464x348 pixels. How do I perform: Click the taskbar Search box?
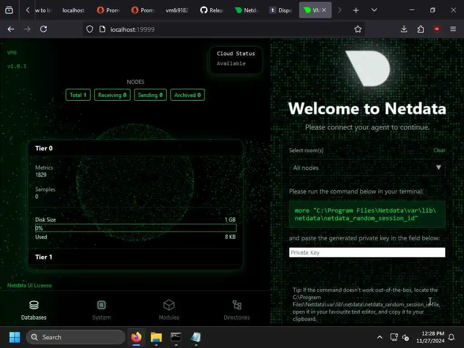76,337
